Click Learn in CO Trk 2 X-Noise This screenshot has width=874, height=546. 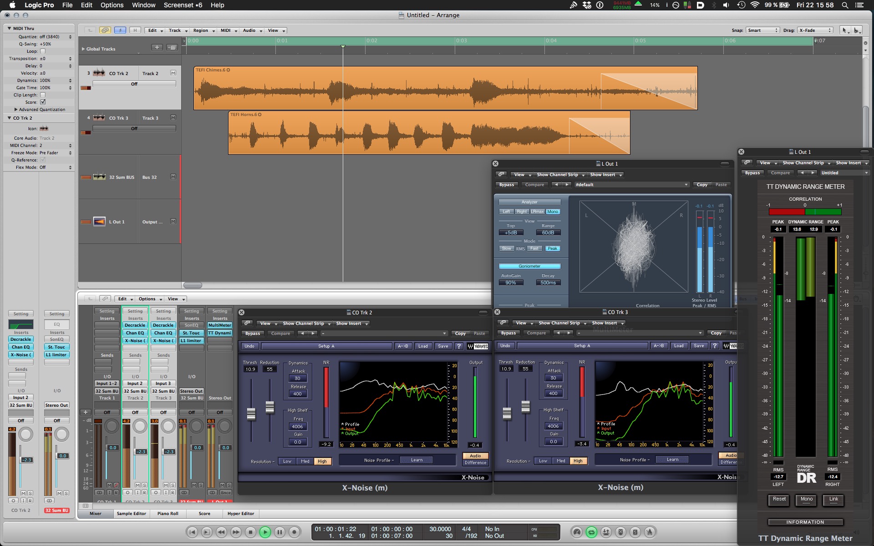point(417,460)
